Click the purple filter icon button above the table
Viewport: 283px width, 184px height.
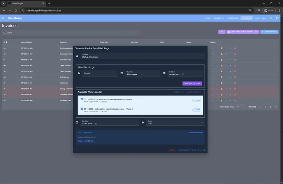point(222,32)
